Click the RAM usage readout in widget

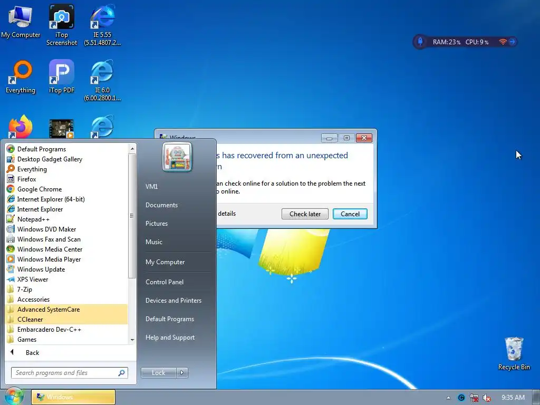446,42
